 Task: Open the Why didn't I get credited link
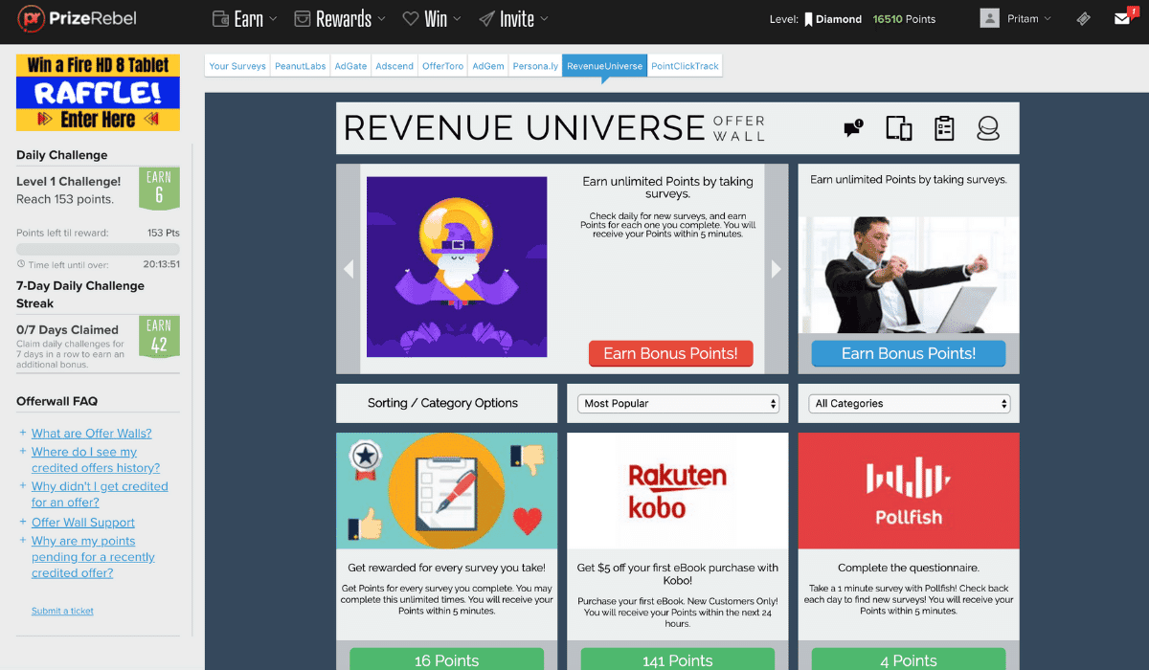point(100,495)
